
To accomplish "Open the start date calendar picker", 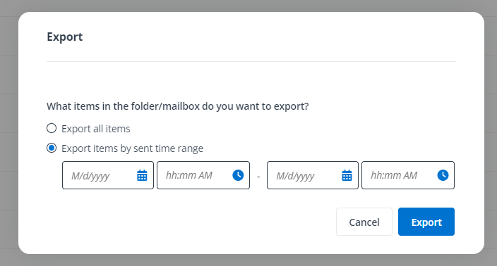I will tap(142, 175).
